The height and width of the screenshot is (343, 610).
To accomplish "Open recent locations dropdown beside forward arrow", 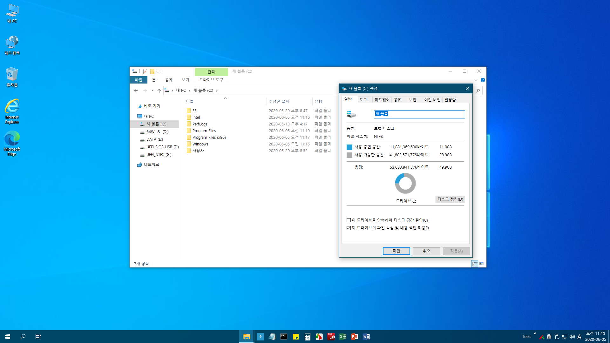I will (x=152, y=91).
